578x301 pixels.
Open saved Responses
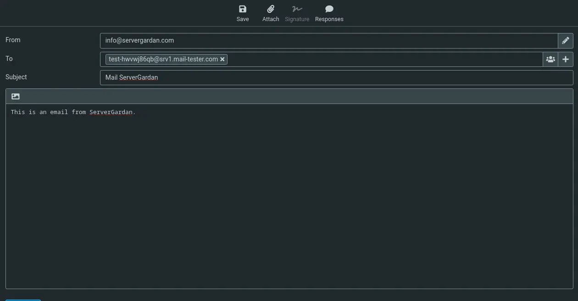329,13
